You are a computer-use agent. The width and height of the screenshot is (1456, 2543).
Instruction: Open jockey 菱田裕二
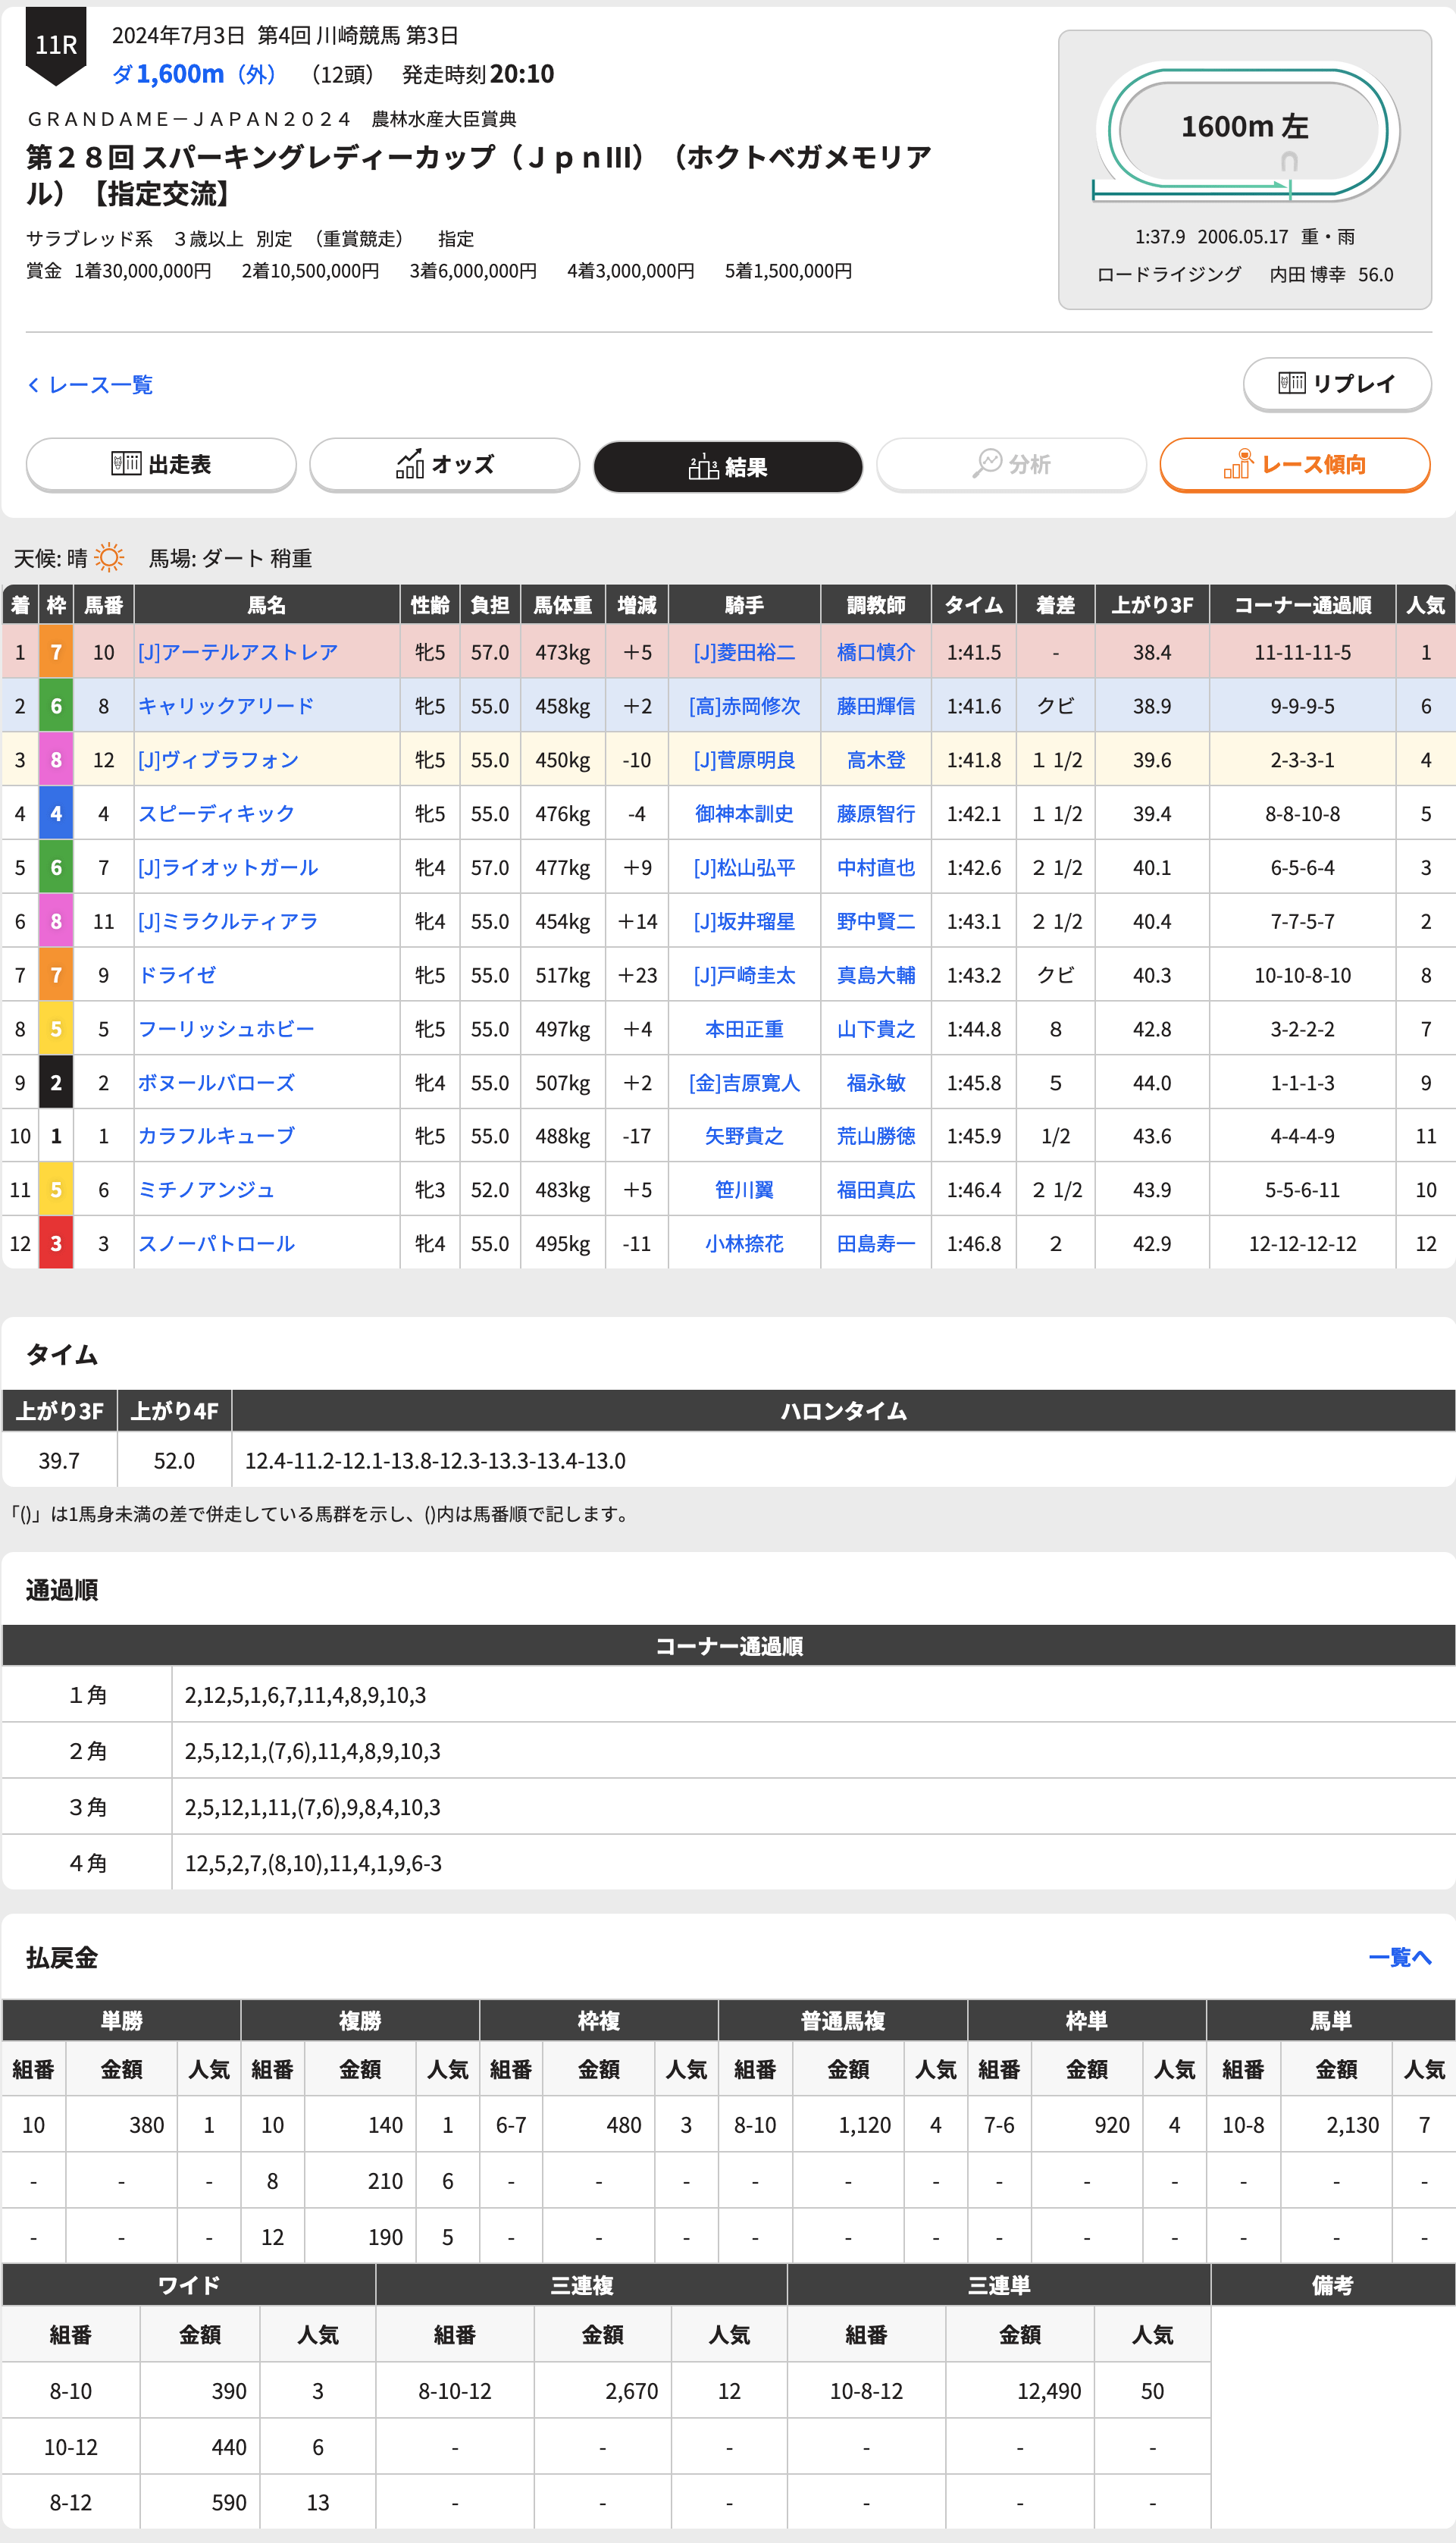(744, 652)
